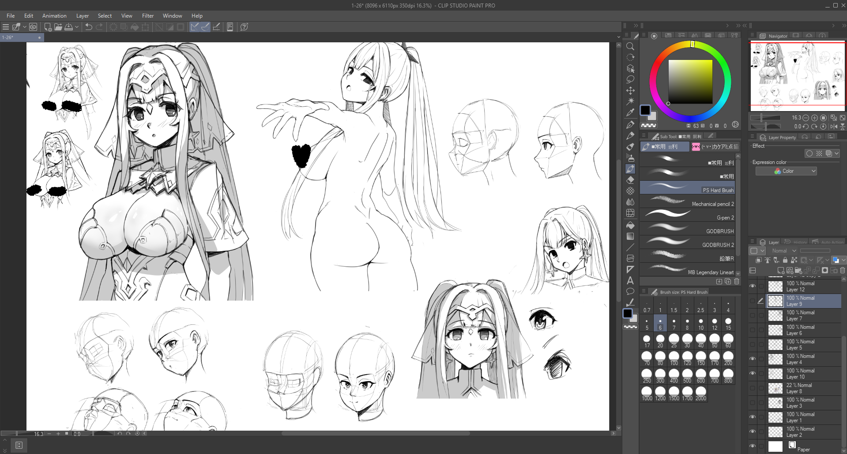Hide Layer 10 with its eye icon
Screen dimensions: 847x454
[x=753, y=373]
